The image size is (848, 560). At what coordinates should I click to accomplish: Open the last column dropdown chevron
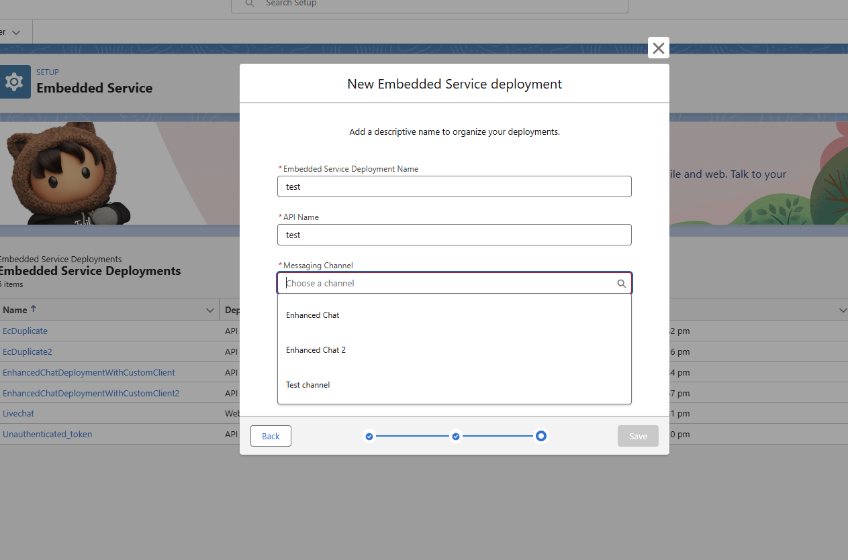coord(843,311)
